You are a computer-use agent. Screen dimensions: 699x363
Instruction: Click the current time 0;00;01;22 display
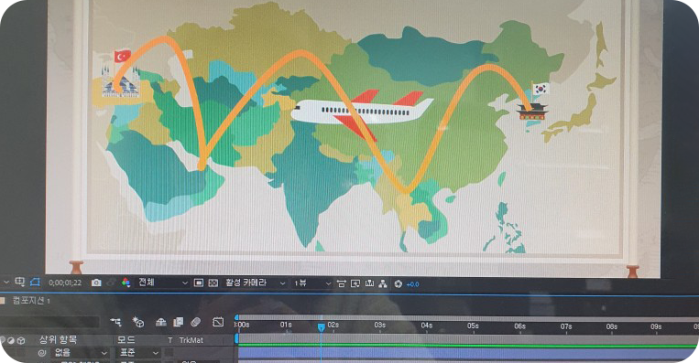tap(65, 283)
